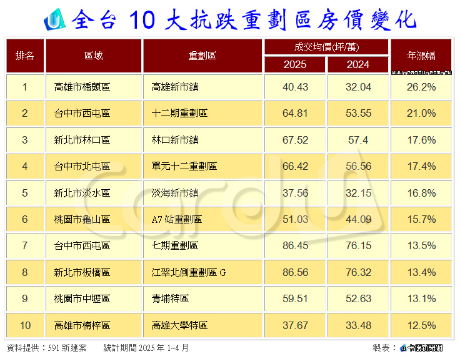Click the 2025 sub-header
Image resolution: width=460 pixels, height=359 pixels.
295,64
